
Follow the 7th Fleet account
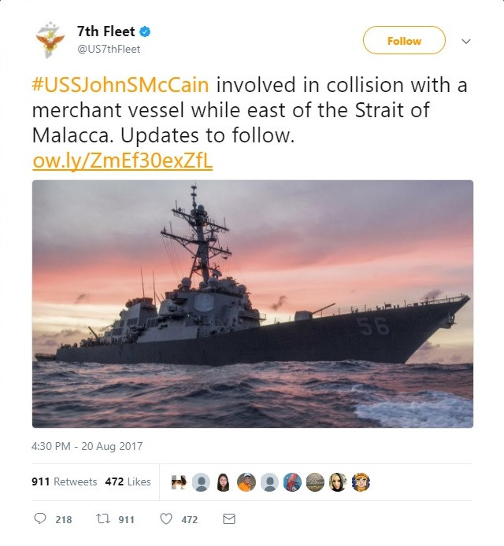coord(404,41)
